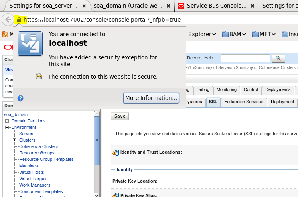Screen dimensions: 298x197
Task: Select the Federation Services sub-tab
Action: [243, 102]
